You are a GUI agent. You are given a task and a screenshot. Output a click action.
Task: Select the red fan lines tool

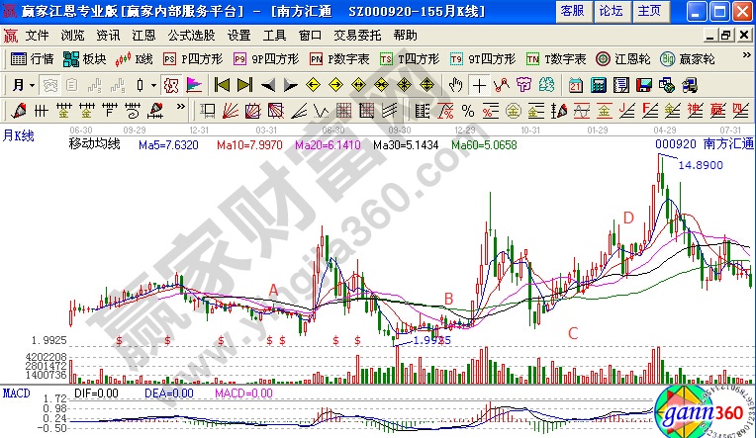click(231, 112)
